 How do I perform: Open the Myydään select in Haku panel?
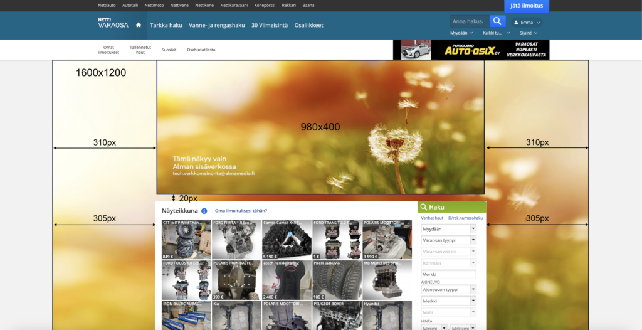coord(448,229)
